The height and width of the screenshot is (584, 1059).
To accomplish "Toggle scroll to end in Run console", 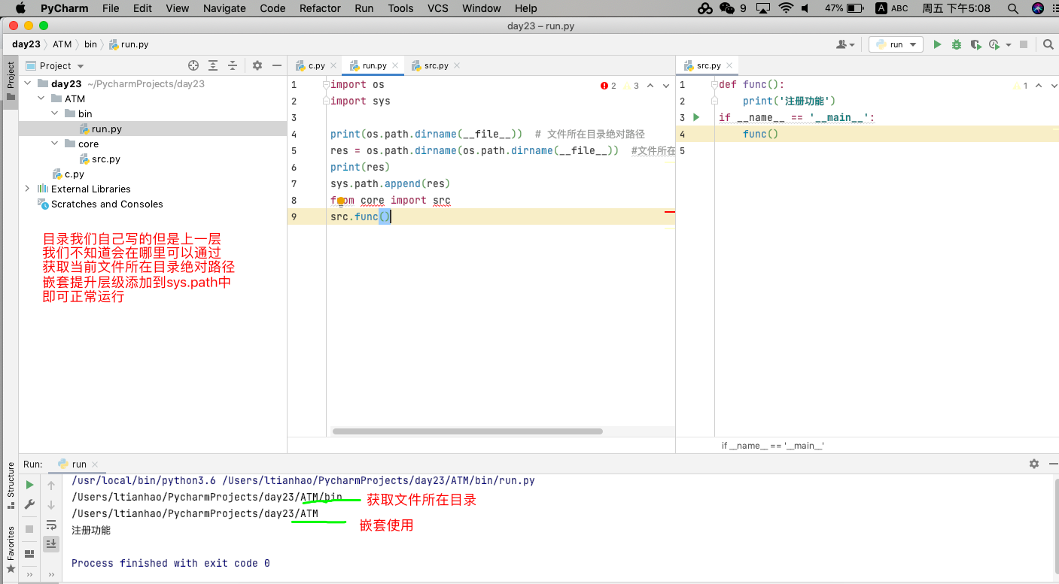I will 51,543.
